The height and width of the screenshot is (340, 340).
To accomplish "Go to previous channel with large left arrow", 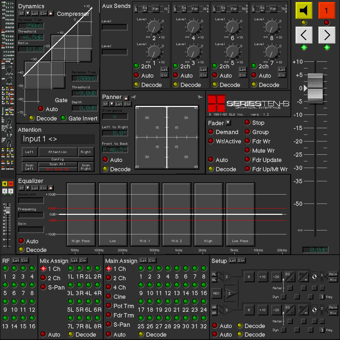I will point(304,35).
